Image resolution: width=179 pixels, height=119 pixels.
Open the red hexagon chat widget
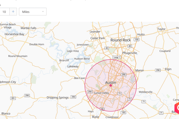pyautogui.click(x=177, y=108)
